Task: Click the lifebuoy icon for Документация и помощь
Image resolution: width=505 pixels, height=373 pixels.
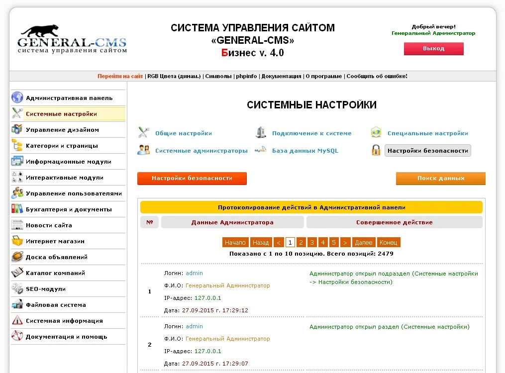Action: click(17, 336)
